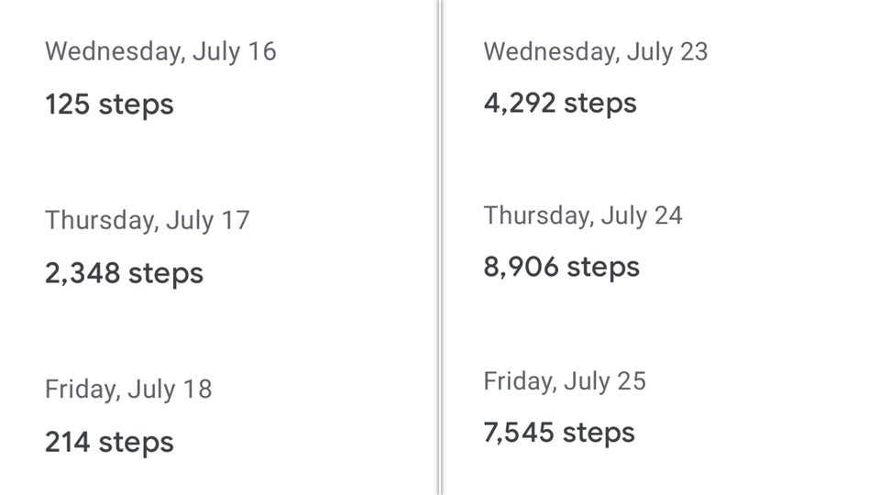880x495 pixels.
Task: Click the word "Thursday" in the July 24 date
Action: pyautogui.click(x=537, y=216)
